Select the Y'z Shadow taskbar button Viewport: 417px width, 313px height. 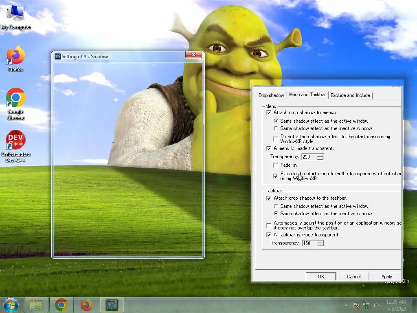(x=112, y=305)
